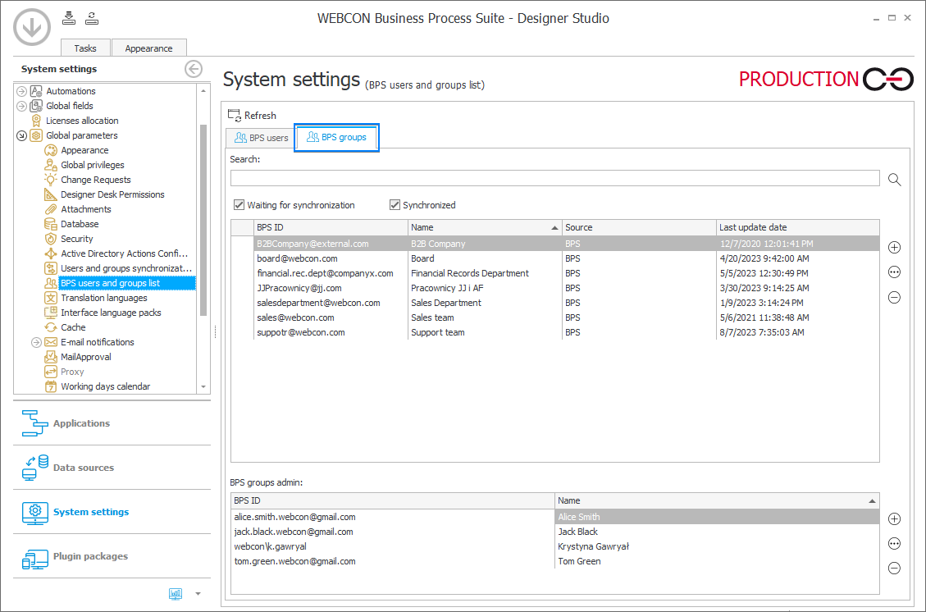This screenshot has width=926, height=612.
Task: Sort groups by BPS ID column header
Action: click(331, 227)
